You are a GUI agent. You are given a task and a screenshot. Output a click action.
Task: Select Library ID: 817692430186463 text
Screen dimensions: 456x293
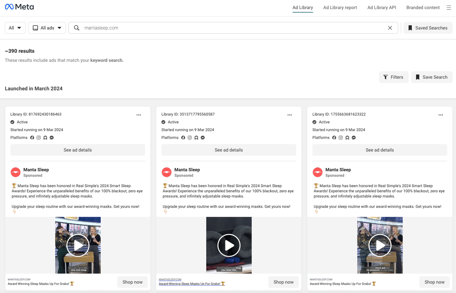36,114
